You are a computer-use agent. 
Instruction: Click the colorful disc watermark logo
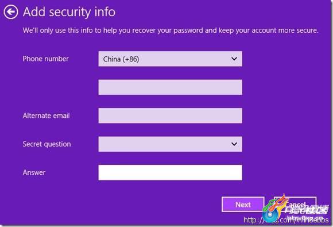(x=270, y=215)
